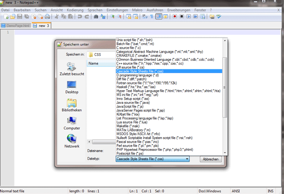284x194 pixels.
Task: Open the Sprachen menu
Action: [95, 10]
